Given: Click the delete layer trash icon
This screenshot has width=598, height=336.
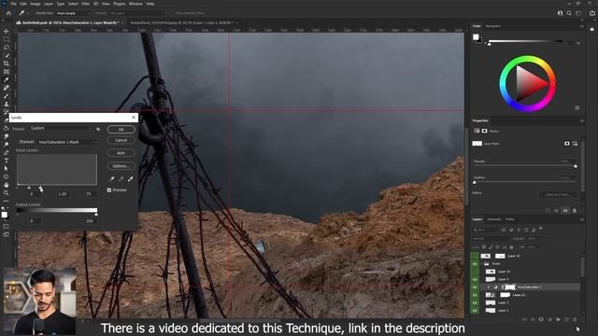Looking at the screenshot, I should pyautogui.click(x=575, y=319).
